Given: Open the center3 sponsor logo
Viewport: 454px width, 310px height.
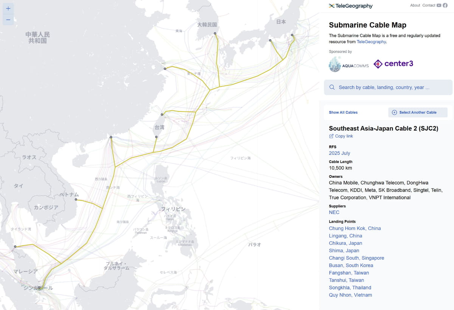Looking at the screenshot, I should 393,64.
